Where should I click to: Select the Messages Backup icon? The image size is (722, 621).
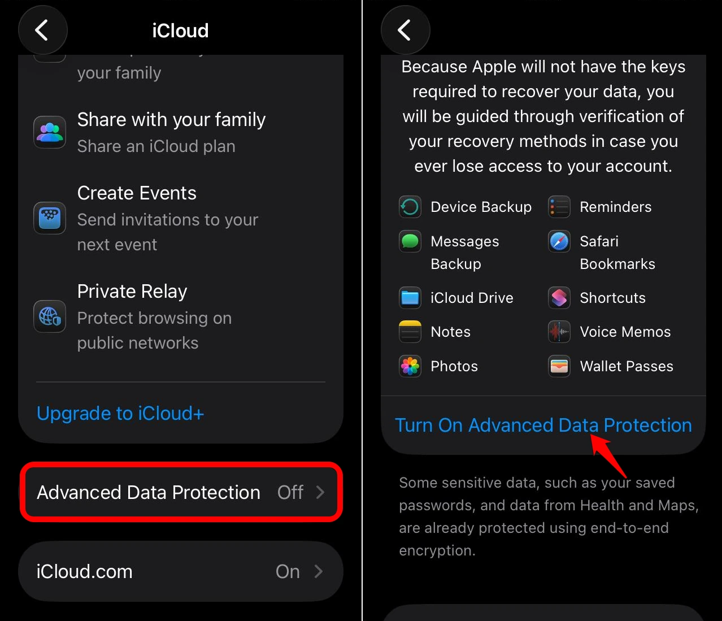click(410, 241)
